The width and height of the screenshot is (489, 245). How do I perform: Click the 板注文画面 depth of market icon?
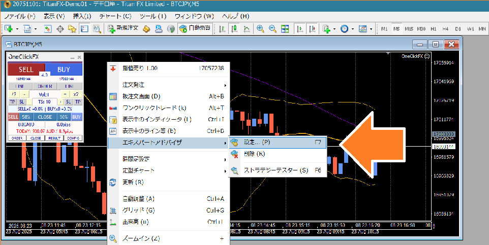pos(113,96)
